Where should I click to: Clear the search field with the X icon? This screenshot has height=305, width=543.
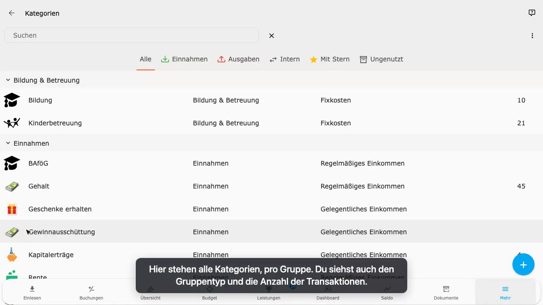(x=271, y=36)
